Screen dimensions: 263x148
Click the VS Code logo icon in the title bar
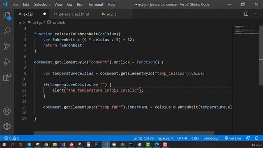click(x=5, y=4)
